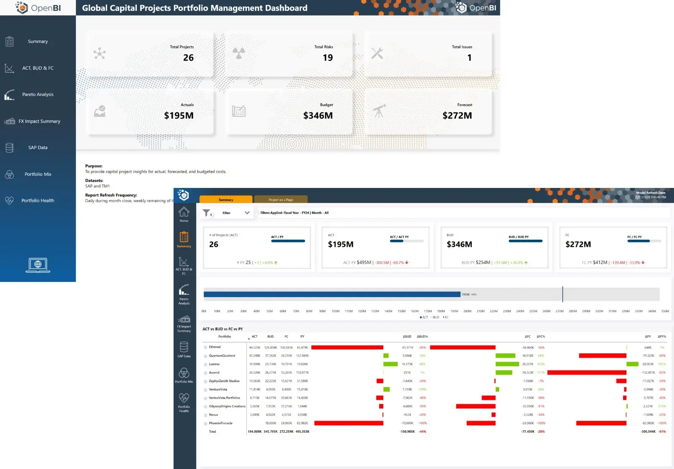Click the Portfolio column header in the table
Image resolution: width=674 pixels, height=469 pixels.
225,337
